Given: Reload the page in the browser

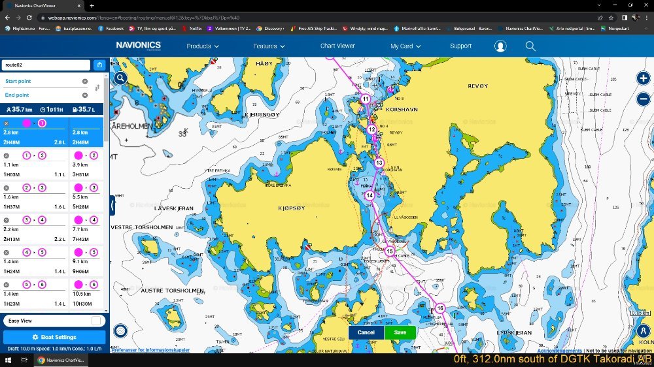Looking at the screenshot, I should [x=29, y=18].
